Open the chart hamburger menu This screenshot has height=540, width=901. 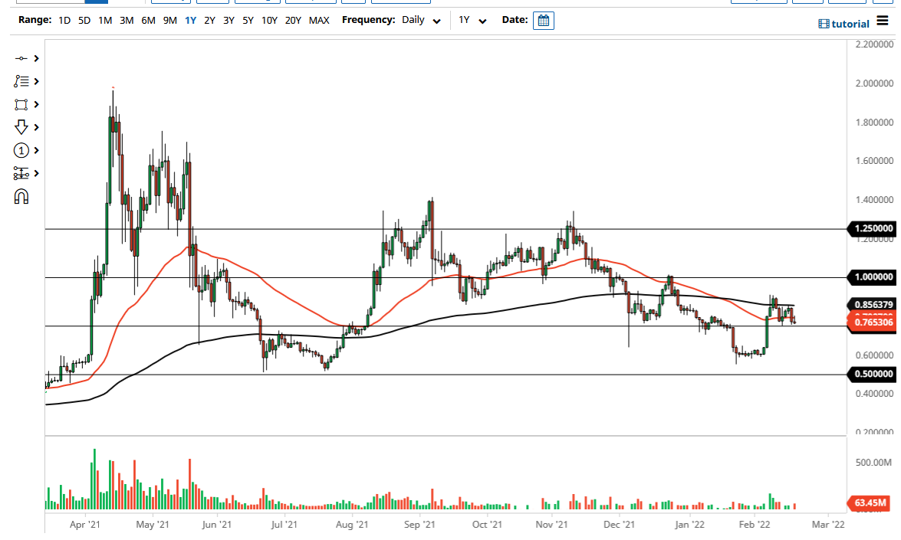[883, 21]
